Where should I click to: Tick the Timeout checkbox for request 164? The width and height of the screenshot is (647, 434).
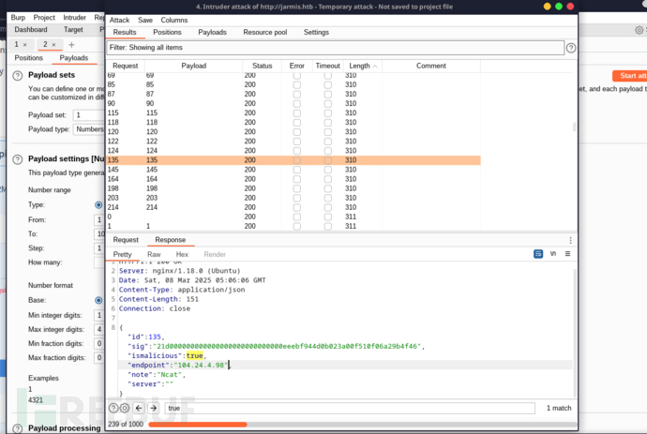pos(327,179)
